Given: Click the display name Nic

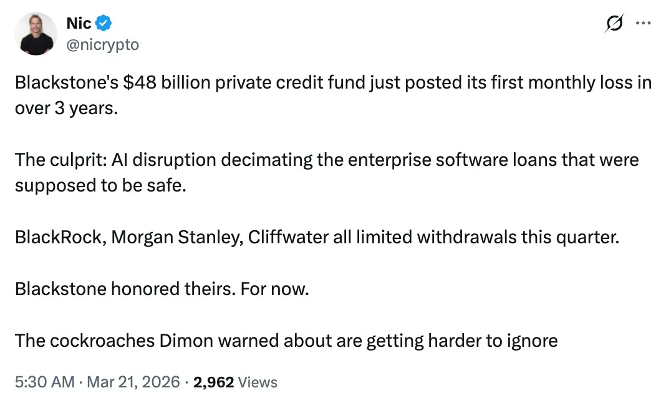Looking at the screenshot, I should (x=79, y=24).
